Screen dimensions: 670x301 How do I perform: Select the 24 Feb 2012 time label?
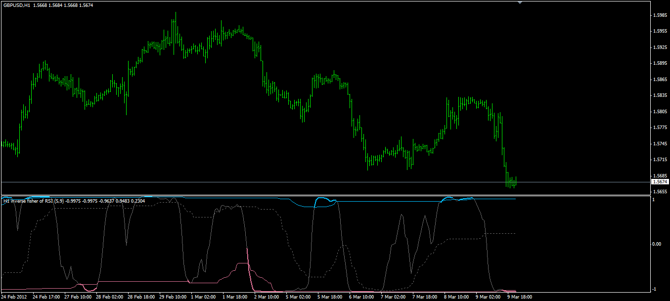pyautogui.click(x=14, y=297)
